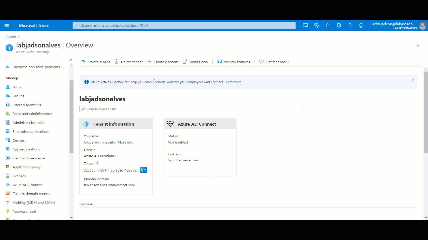Click the help question mark icon

pyautogui.click(x=350, y=25)
